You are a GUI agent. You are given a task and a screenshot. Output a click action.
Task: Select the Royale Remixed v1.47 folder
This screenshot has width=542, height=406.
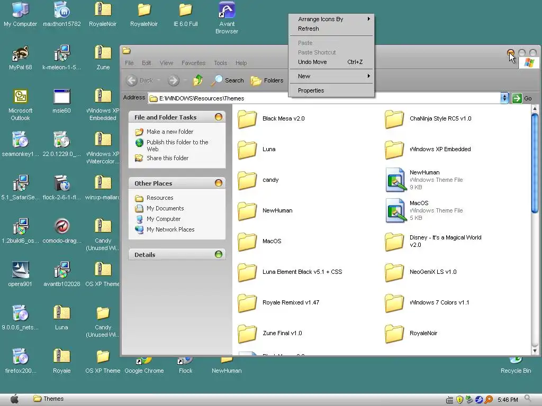click(x=278, y=303)
